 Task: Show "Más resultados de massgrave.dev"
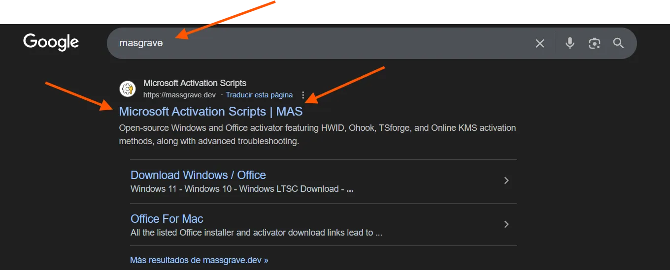tap(199, 260)
